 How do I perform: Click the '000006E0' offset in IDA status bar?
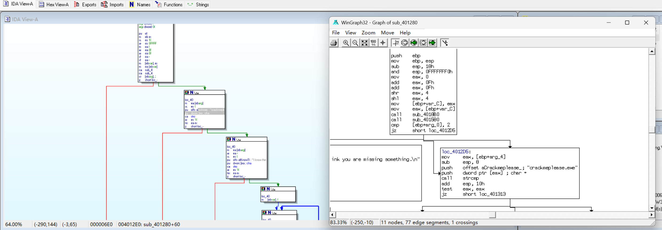tap(101, 224)
